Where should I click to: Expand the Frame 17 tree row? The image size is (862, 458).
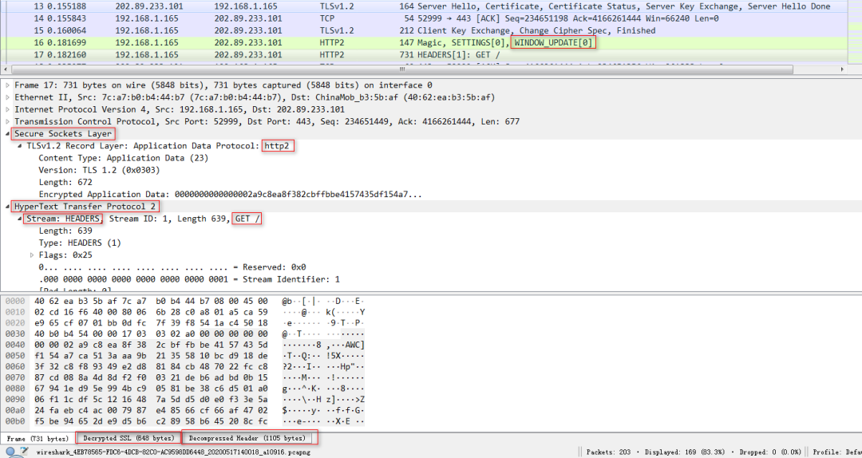(x=8, y=85)
